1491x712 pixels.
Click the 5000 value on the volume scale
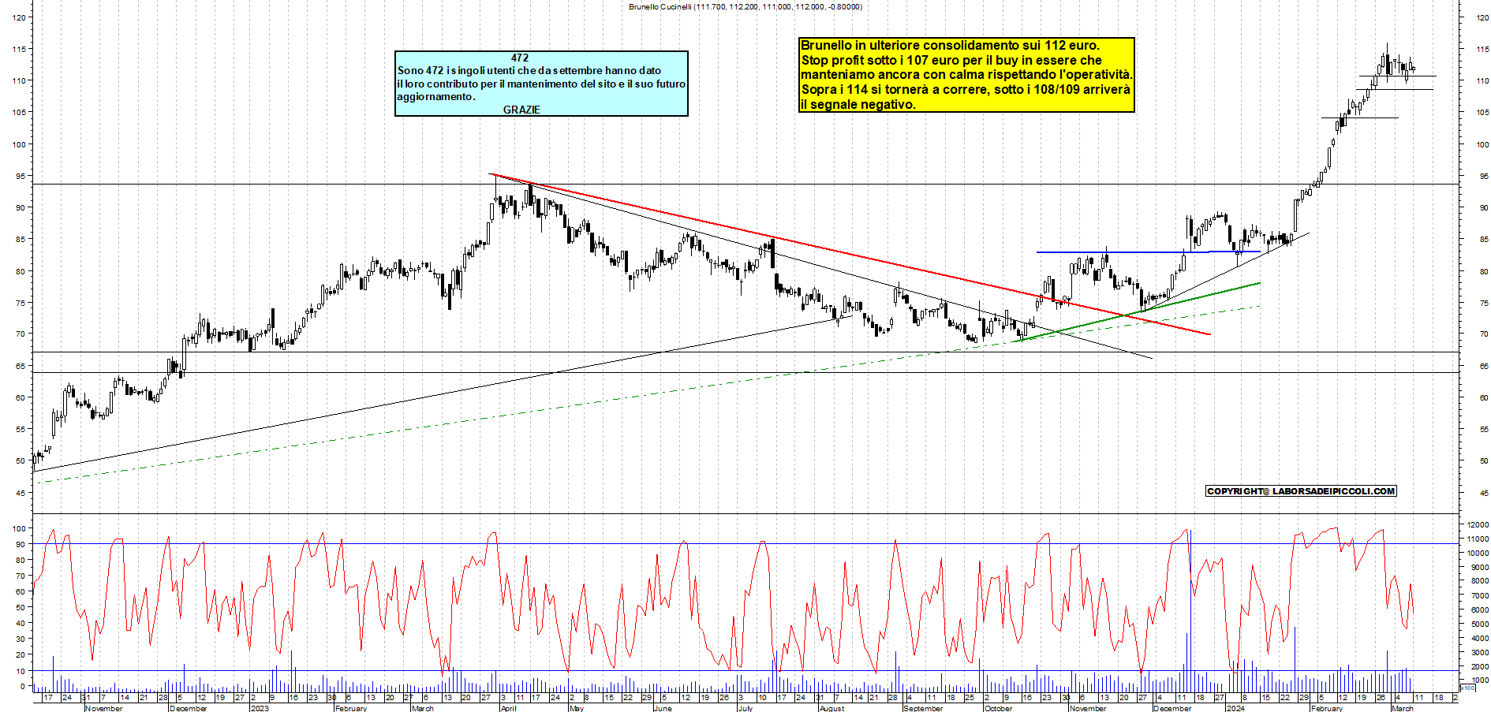tap(1478, 624)
